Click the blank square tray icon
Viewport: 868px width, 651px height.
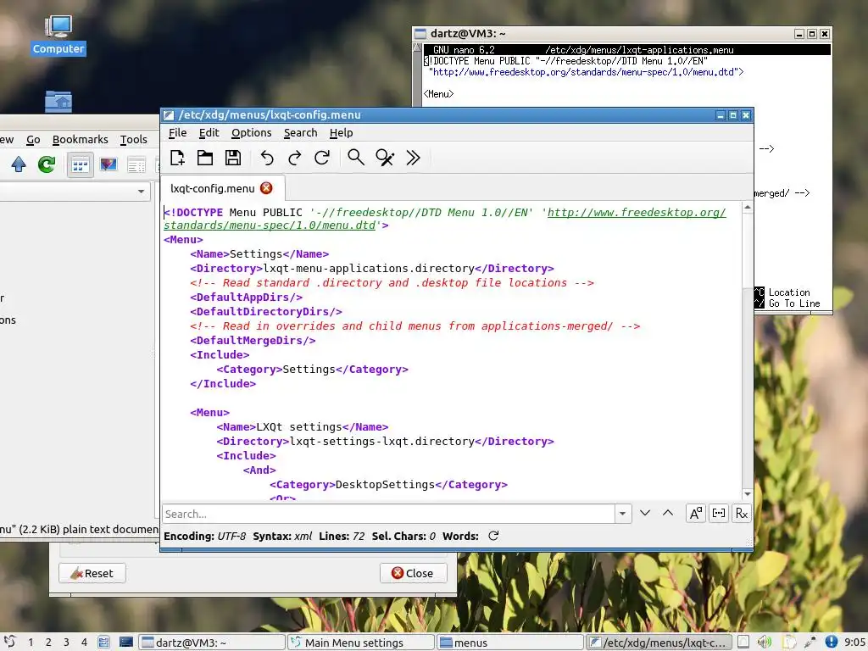(x=743, y=643)
